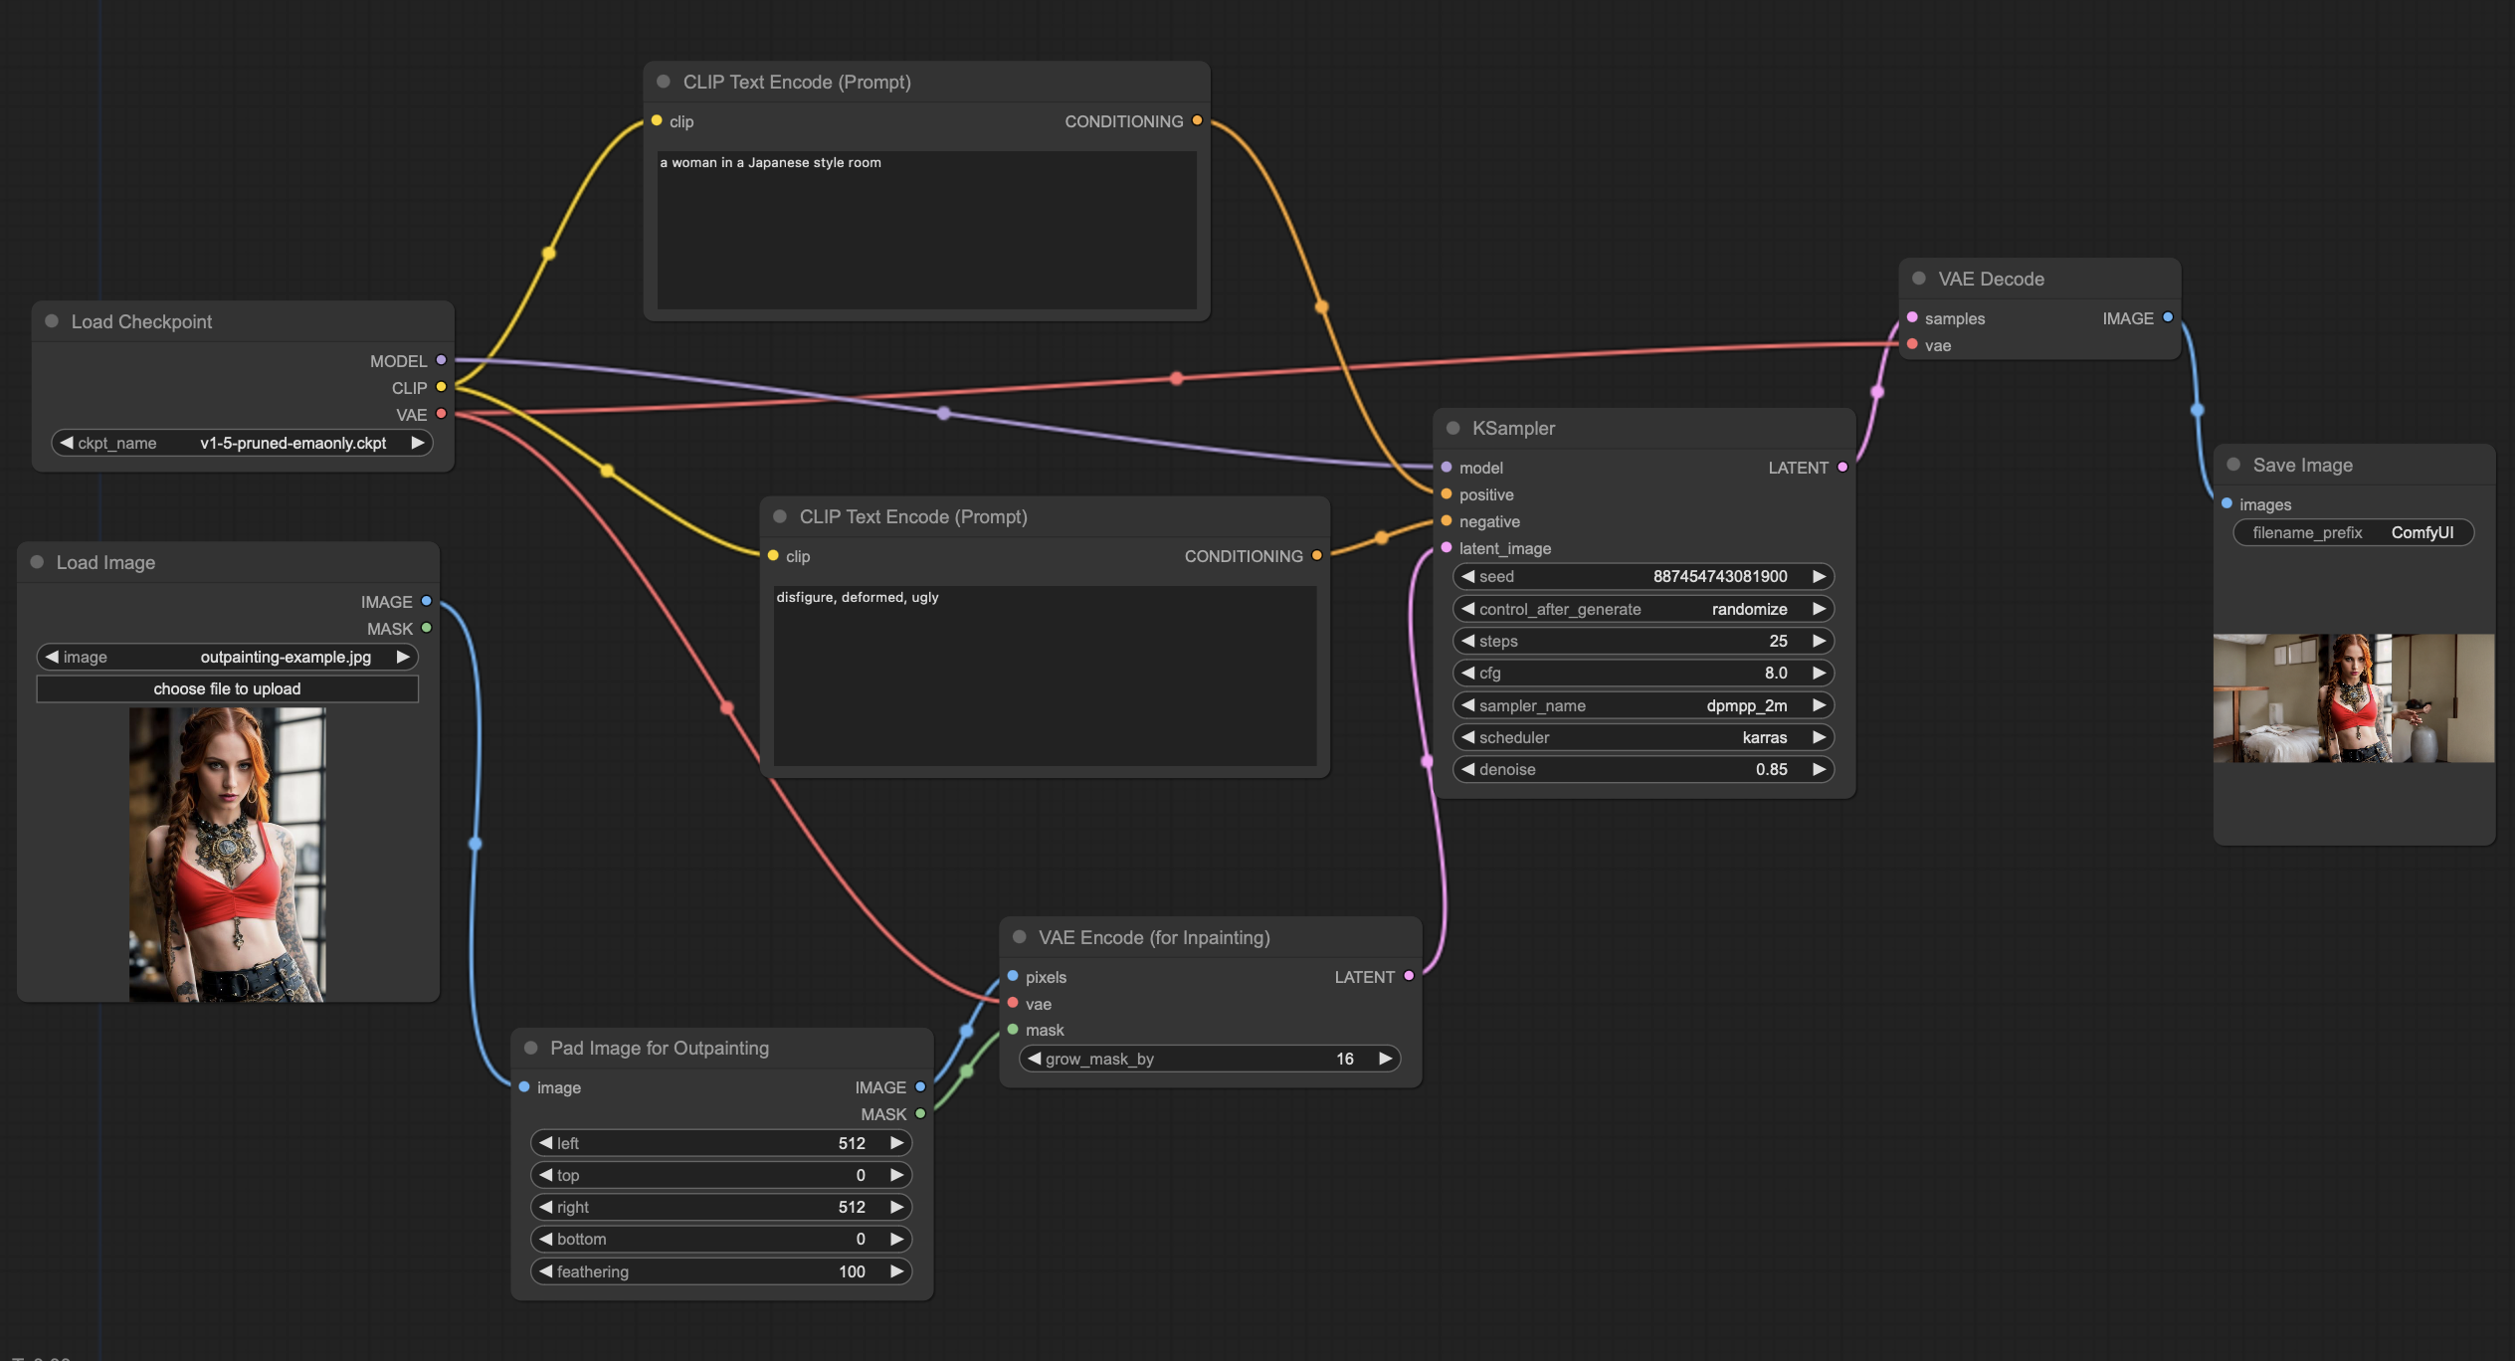Image resolution: width=2515 pixels, height=1361 pixels.
Task: Click the filename_prefix ComfyUI field
Action: coord(2353,532)
